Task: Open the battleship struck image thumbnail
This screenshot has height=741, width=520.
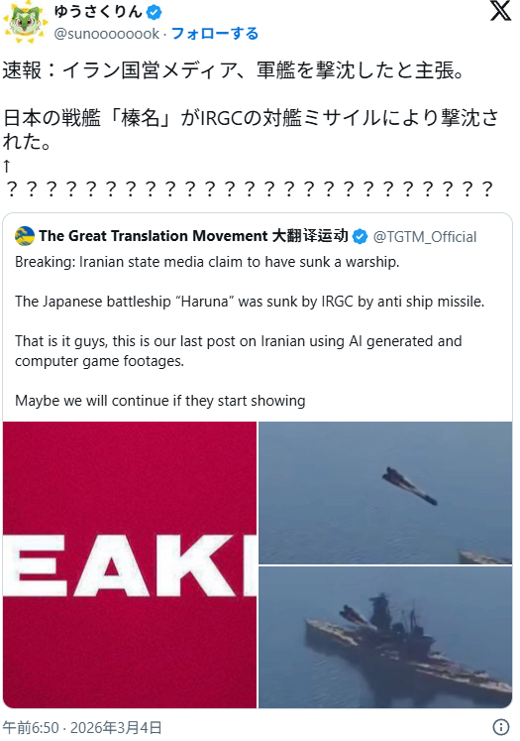Action: coord(385,637)
